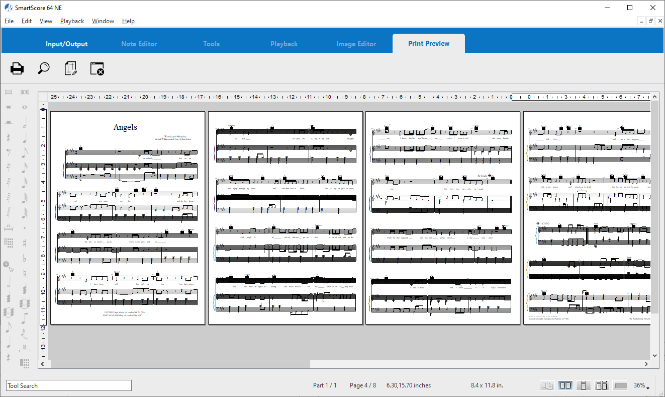The image size is (665, 397).
Task: Select the half rest in the palette
Action: coord(9,122)
